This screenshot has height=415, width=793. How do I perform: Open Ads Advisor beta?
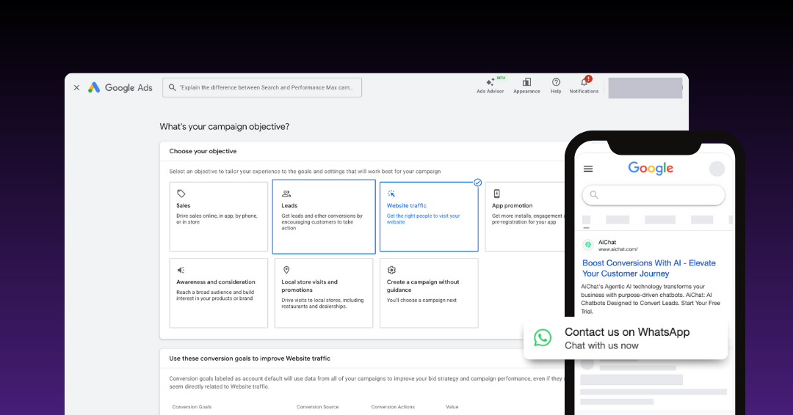click(490, 85)
